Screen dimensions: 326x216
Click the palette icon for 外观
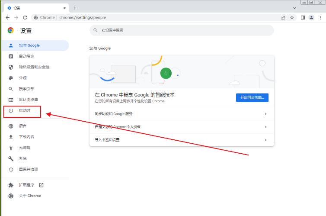(11, 78)
